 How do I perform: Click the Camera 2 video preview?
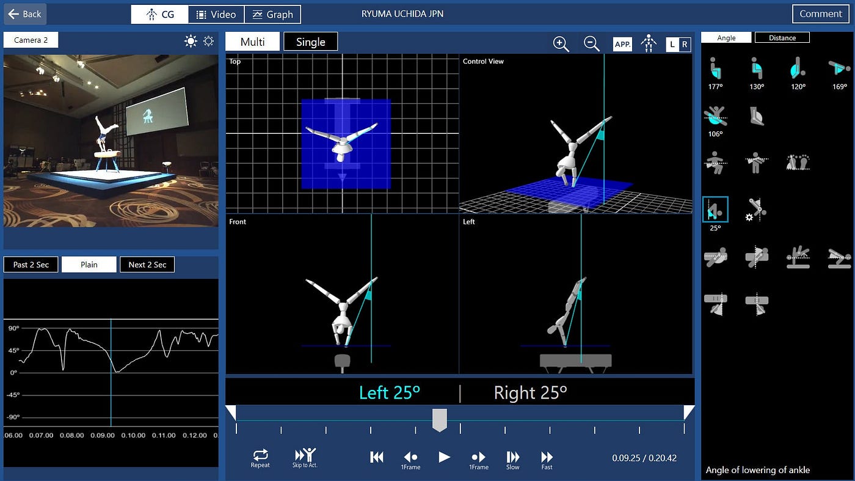pos(111,141)
